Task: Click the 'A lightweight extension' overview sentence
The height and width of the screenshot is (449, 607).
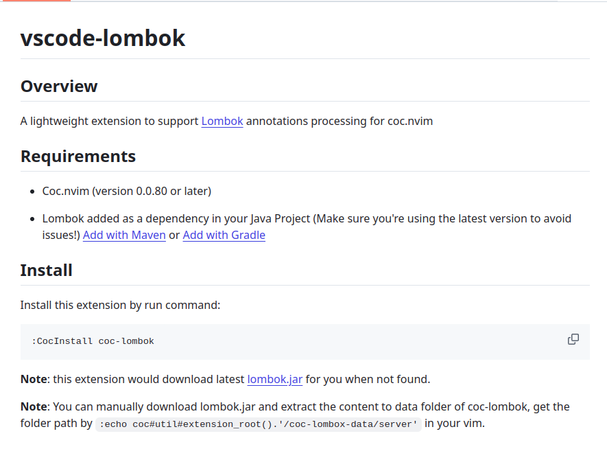Action: point(110,121)
